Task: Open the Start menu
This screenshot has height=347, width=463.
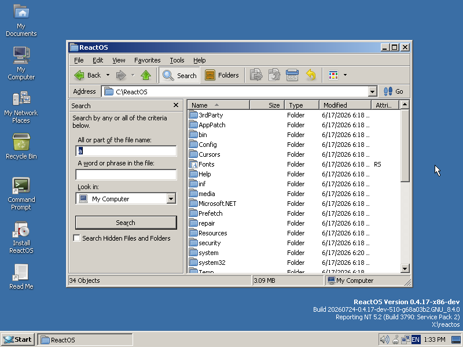Action: [x=18, y=339]
